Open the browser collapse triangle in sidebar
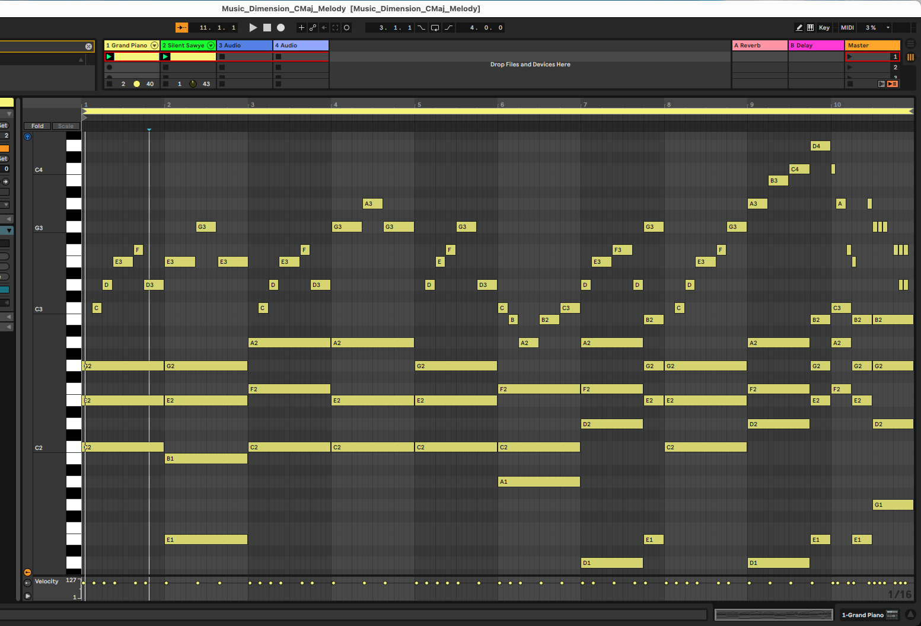This screenshot has width=921, height=626. [81, 59]
